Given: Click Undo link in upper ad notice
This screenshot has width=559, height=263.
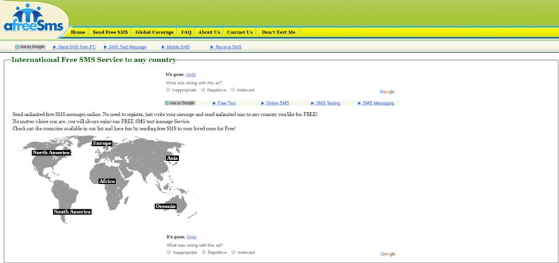Looking at the screenshot, I should 191,75.
